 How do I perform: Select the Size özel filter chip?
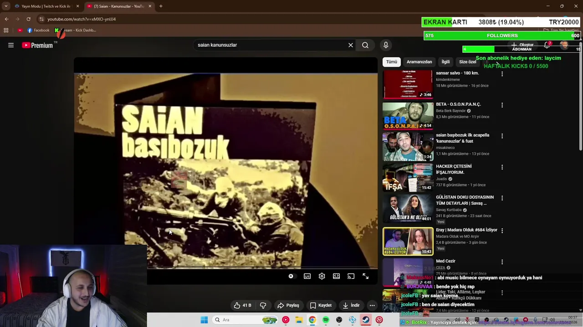click(467, 62)
